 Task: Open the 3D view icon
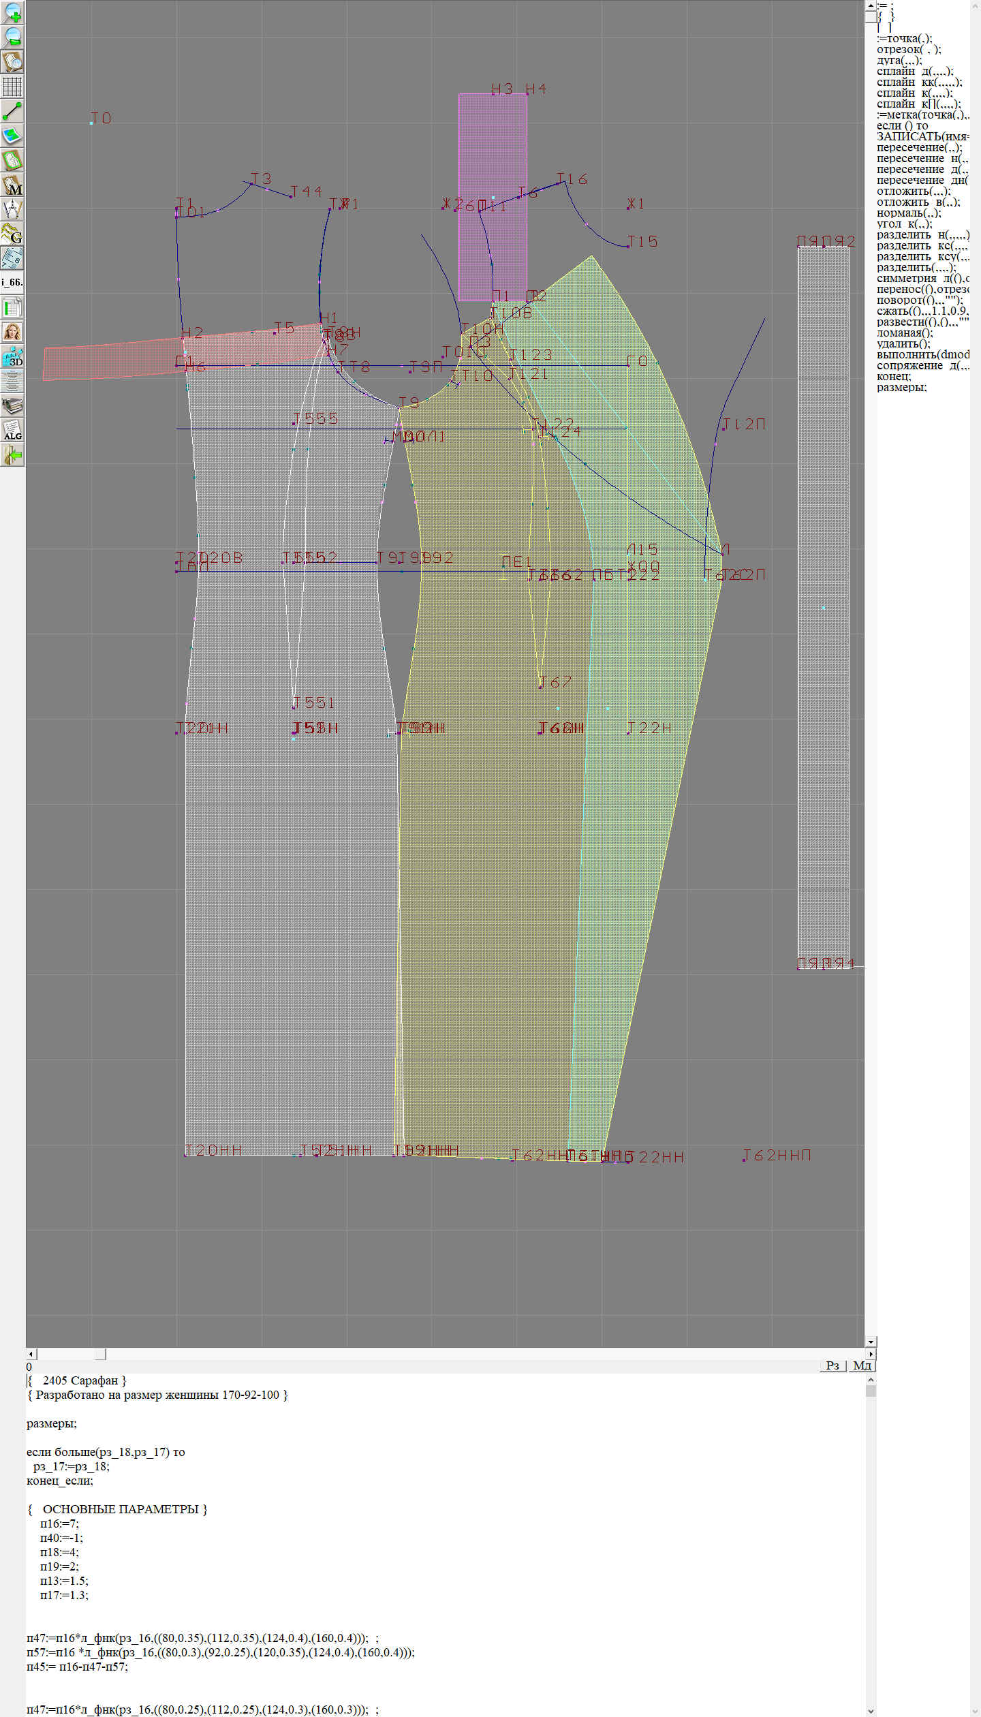(x=12, y=356)
